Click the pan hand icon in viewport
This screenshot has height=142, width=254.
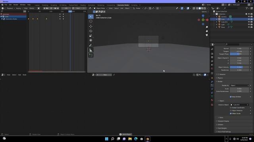pyautogui.click(x=207, y=31)
